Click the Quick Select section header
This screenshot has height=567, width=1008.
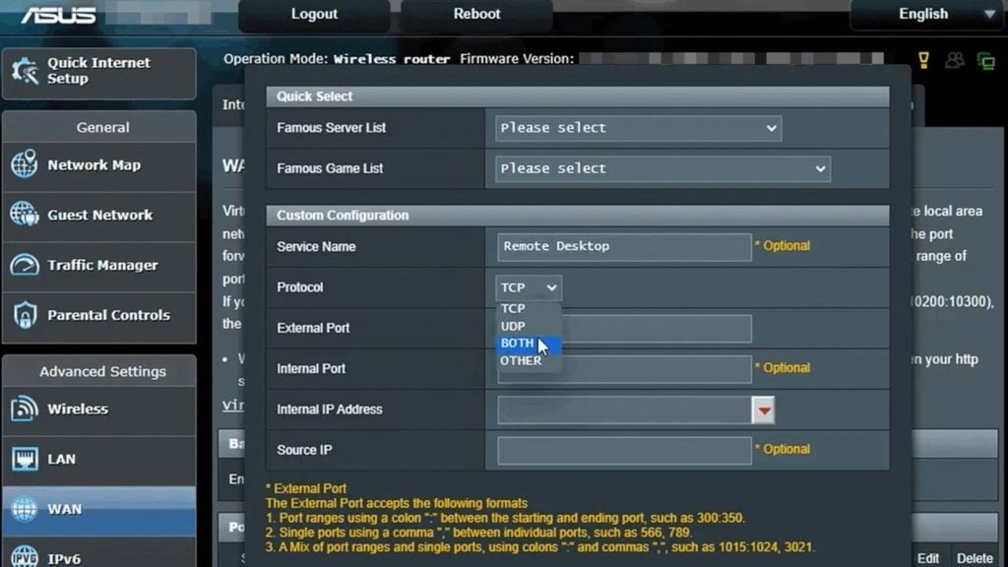click(578, 96)
